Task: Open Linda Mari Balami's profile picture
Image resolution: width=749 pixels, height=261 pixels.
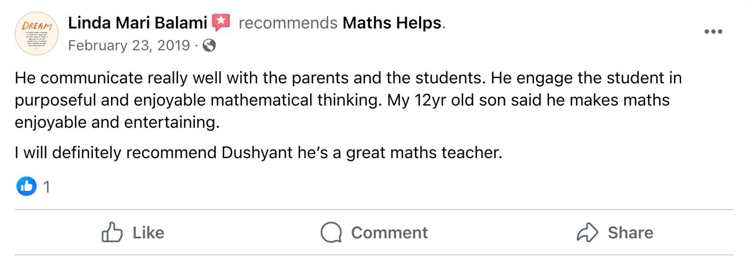Action: (x=36, y=34)
